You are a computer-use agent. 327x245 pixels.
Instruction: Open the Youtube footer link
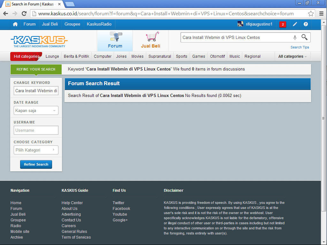[120, 214]
